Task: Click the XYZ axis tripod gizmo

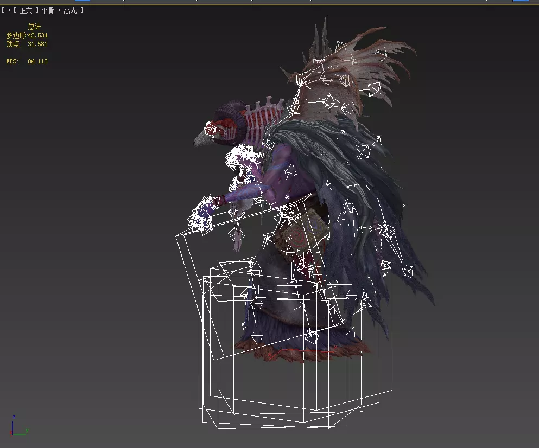Action: tap(19, 426)
